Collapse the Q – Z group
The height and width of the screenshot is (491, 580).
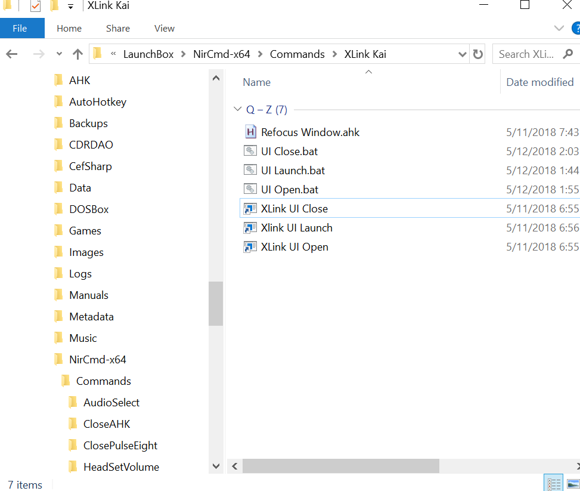237,109
